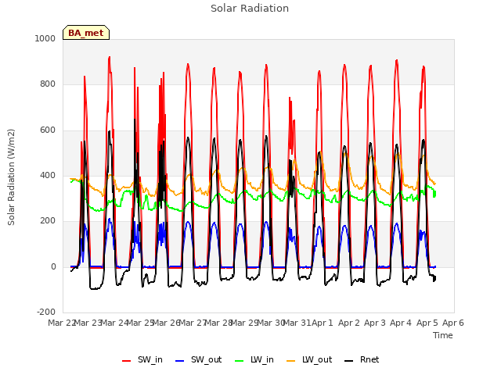This screenshot has height=375, width=501.
Task: Click the Apr 3 x-axis tick label
Action: pyautogui.click(x=375, y=323)
